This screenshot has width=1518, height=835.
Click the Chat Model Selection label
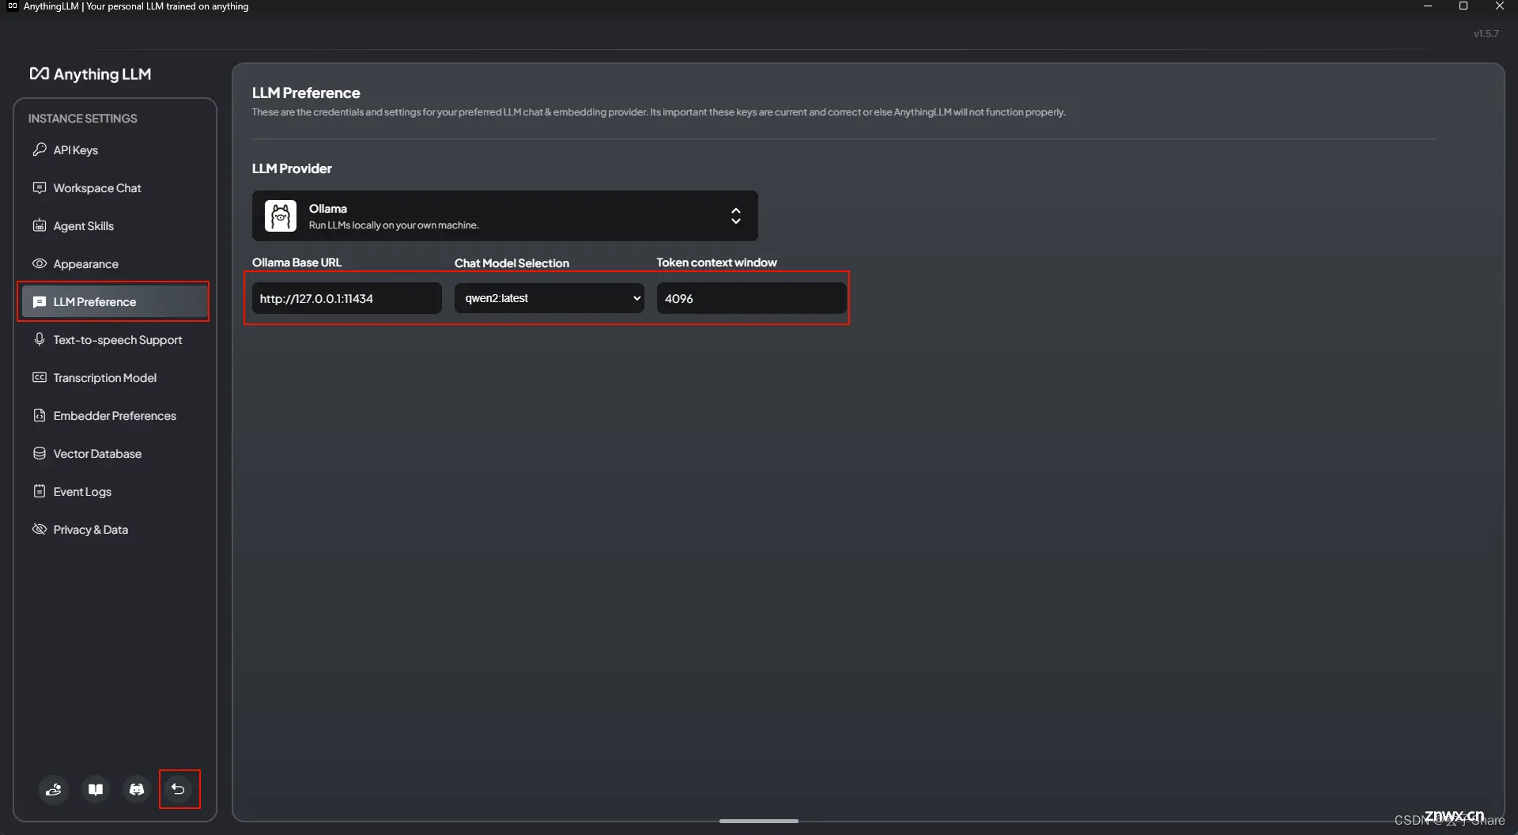coord(512,263)
